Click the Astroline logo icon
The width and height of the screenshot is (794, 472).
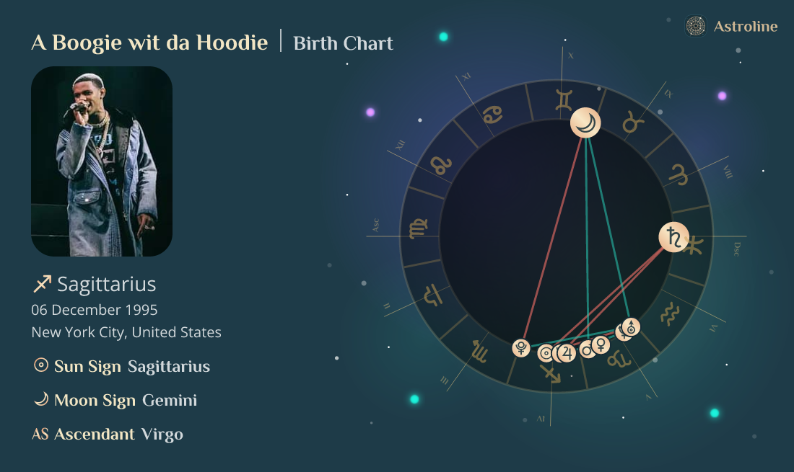(695, 27)
